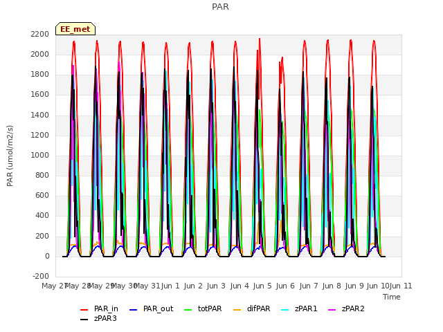443x332 pixels.
Task: Click the Jun 2 x-axis date label
Action: click(193, 286)
